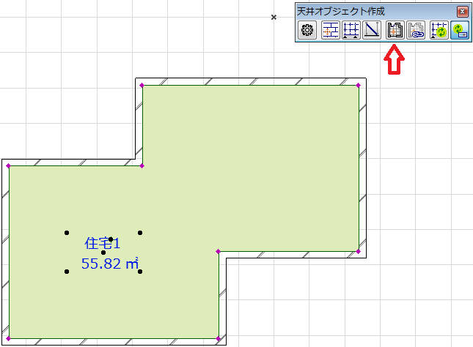Screen dimensions: 473x347
Task: Select the bottom-most pink vertex of zone
Action: point(219,338)
